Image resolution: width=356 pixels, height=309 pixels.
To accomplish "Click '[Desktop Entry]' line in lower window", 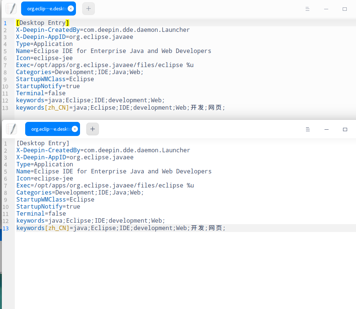I will [43, 143].
